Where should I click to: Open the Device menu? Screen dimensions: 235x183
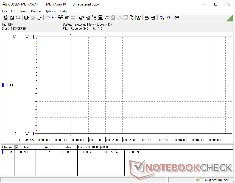tap(36, 11)
